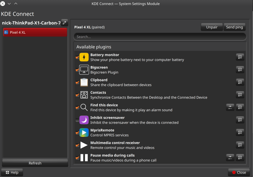Click the Contacts plugin icon
This screenshot has width=253, height=177.
pyautogui.click(x=84, y=95)
